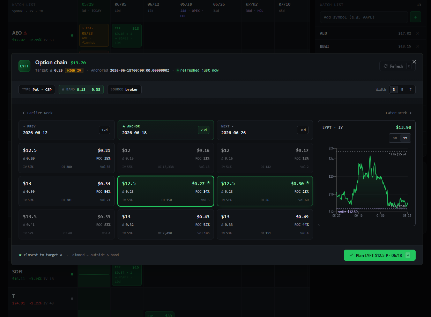Click the Add symbol input field
This screenshot has height=317, width=431.
point(364,17)
